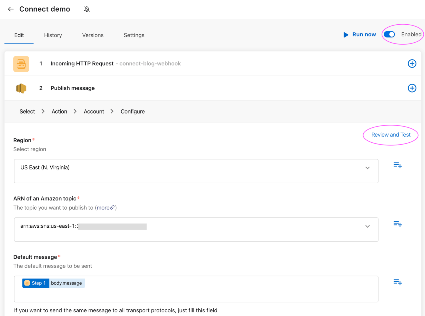Click the Incoming HTTP Request step icon
Image resolution: width=425 pixels, height=316 pixels.
tap(21, 64)
